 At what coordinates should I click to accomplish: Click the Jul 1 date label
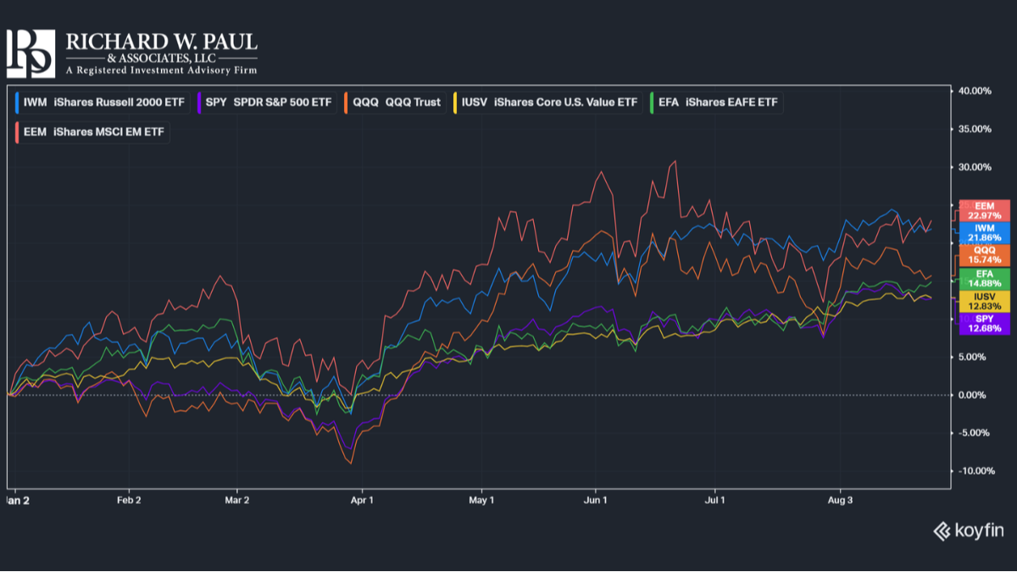click(x=715, y=500)
